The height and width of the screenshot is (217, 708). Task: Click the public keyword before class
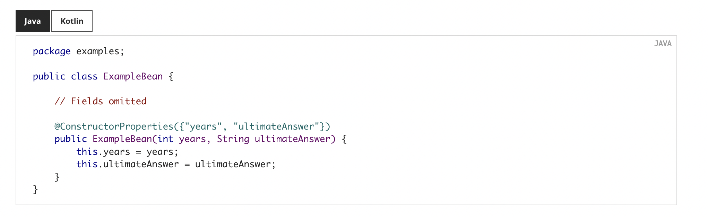pyautogui.click(x=49, y=76)
